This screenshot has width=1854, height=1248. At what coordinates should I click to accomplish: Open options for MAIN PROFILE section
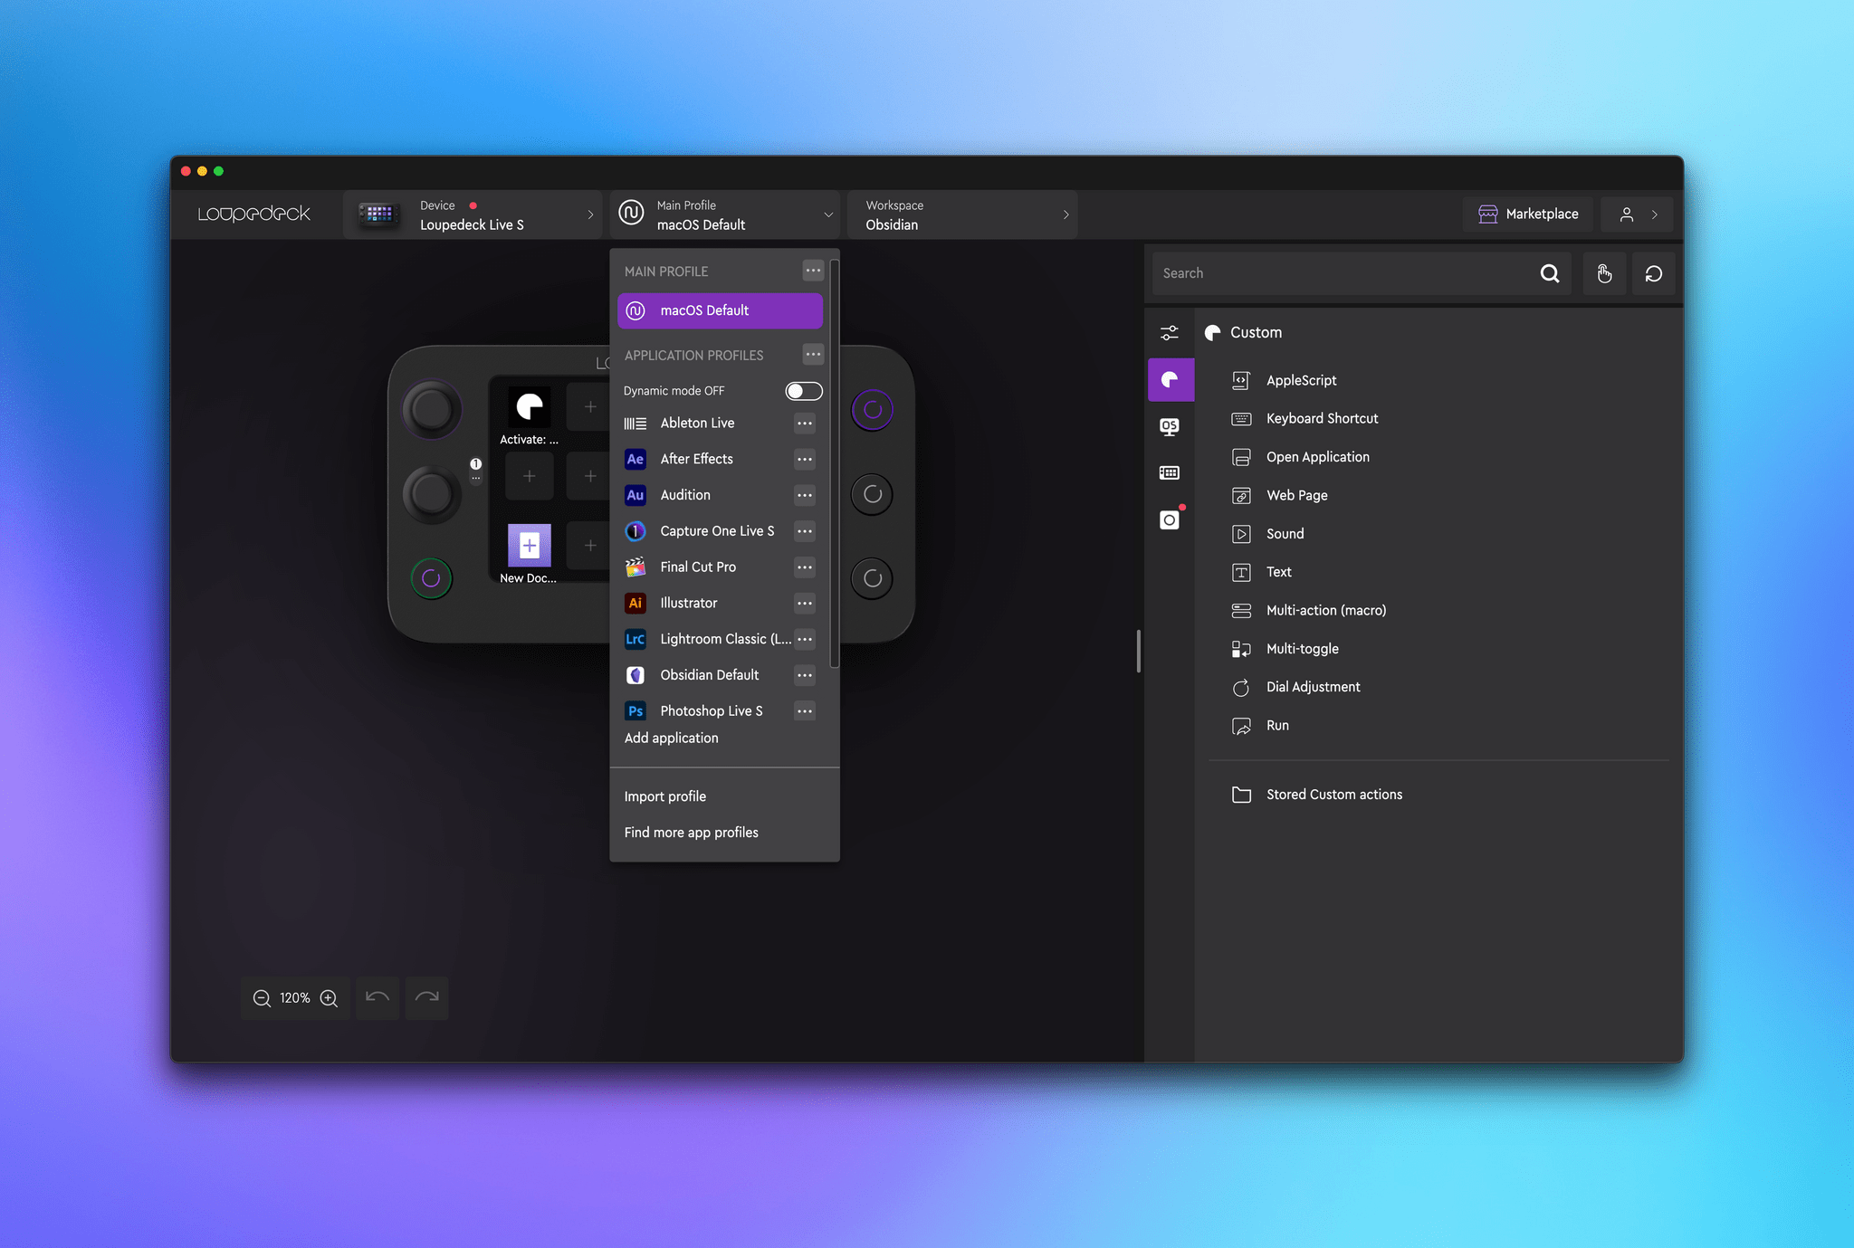pyautogui.click(x=813, y=271)
